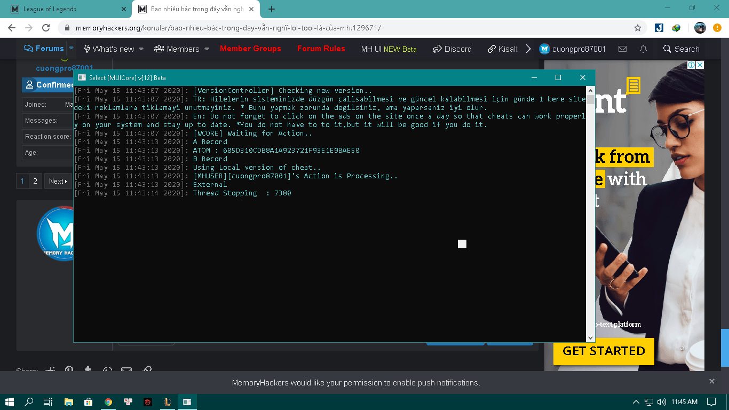View site info via the padlock icon
729x410 pixels.
67,28
